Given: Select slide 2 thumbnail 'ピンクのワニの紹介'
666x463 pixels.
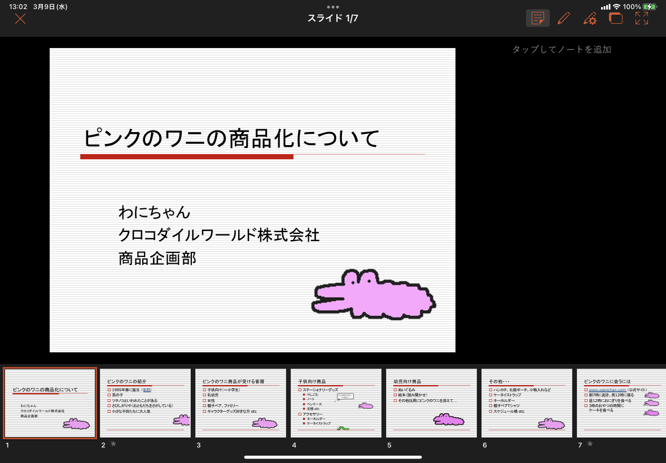Looking at the screenshot, I should 145,403.
